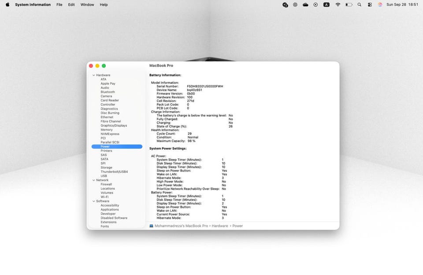Click the laptop icon in the path bar
The image size is (423, 275).
pyautogui.click(x=151, y=226)
